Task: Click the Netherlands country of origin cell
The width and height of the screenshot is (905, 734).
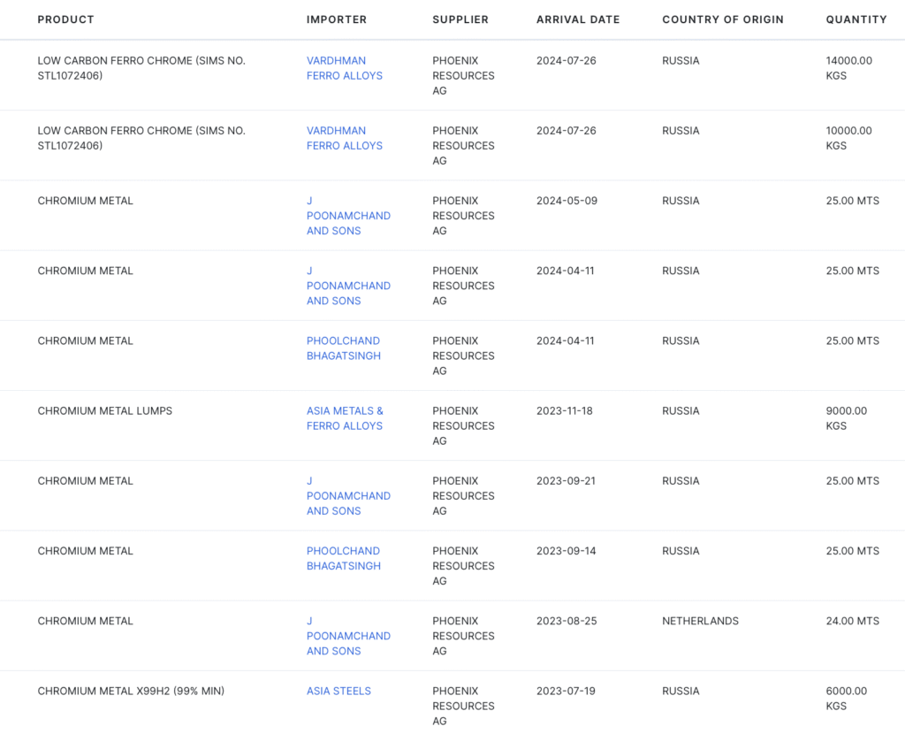Action: coord(700,621)
